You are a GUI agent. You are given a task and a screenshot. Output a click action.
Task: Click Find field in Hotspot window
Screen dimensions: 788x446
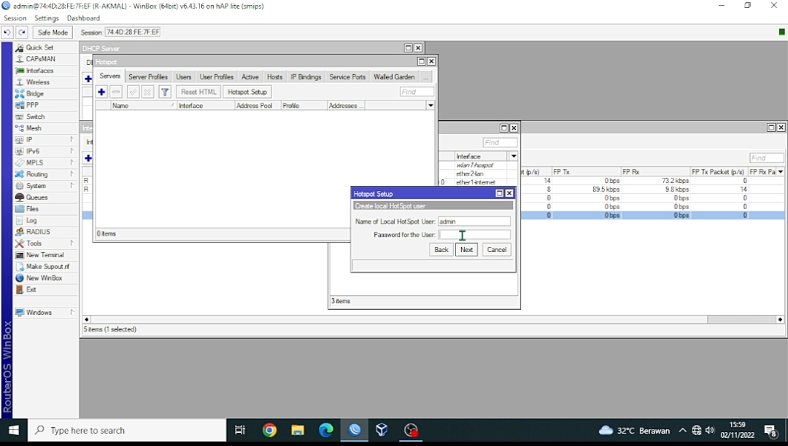click(417, 92)
